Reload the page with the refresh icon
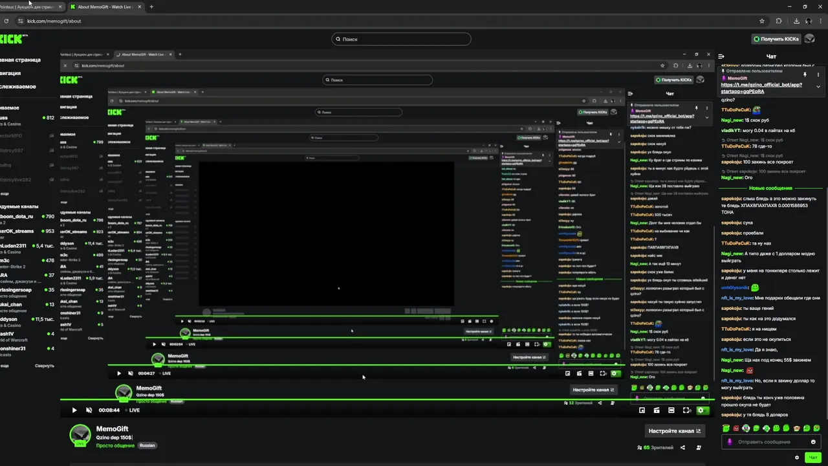Screen dimensions: 828x466 pyautogui.click(x=6, y=21)
